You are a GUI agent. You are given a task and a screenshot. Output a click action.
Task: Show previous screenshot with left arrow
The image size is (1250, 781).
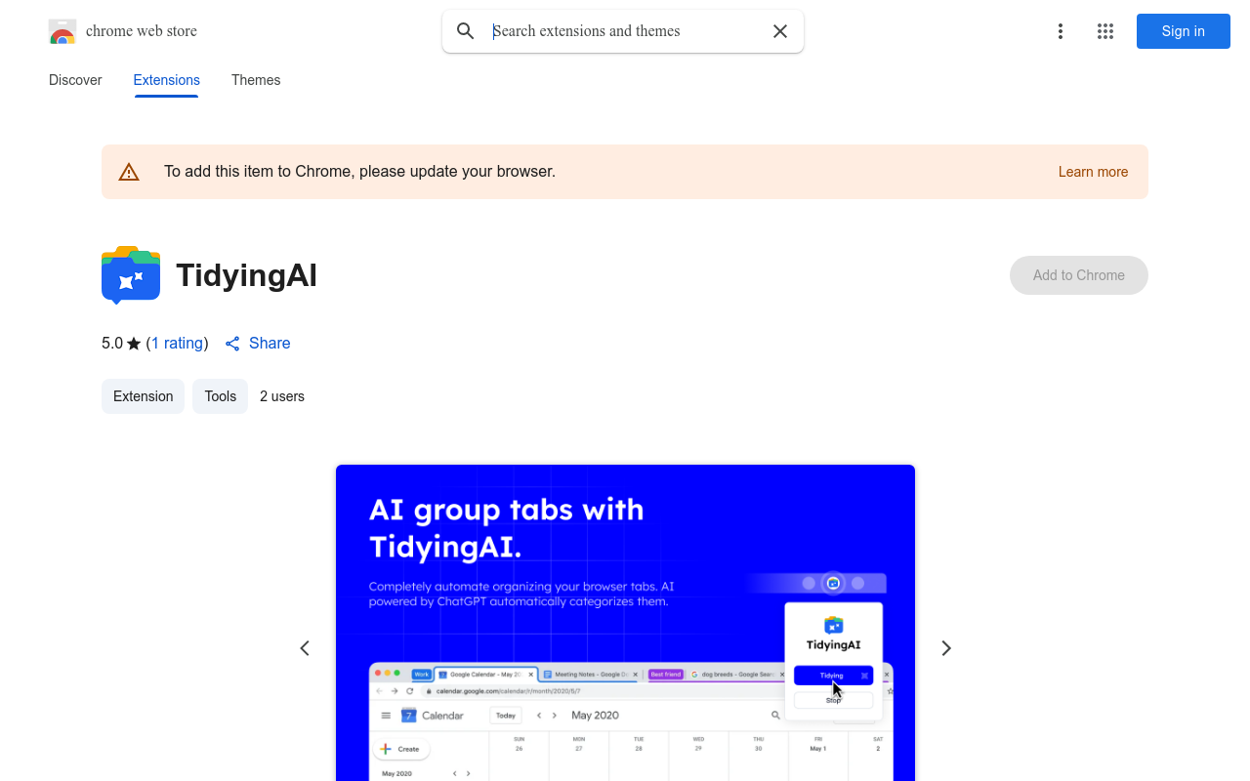(305, 648)
